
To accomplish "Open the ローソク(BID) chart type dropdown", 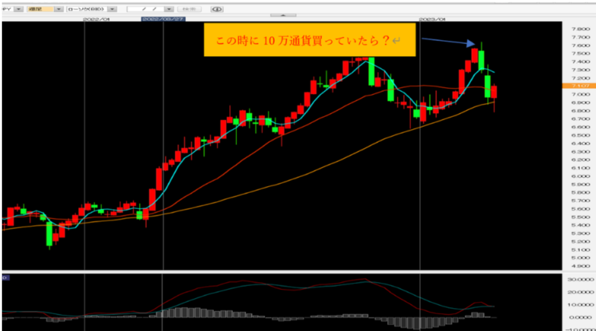I will click(112, 9).
